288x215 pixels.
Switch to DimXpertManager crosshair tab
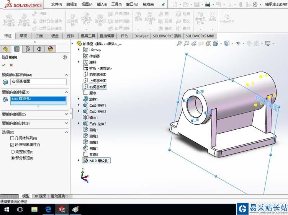coord(39,49)
